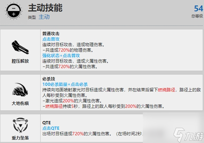Click the 主动 type link

pyautogui.click(x=44, y=17)
